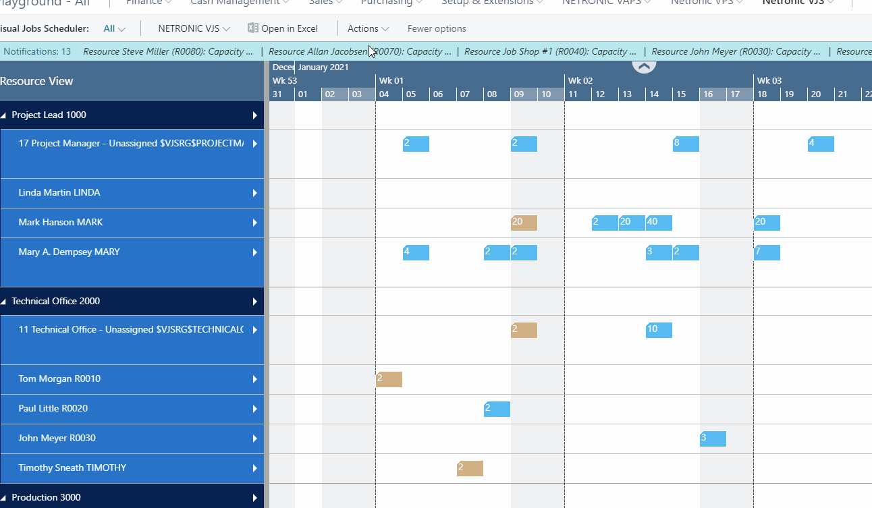Select Mark Hanson's blue bar labeled 40
The height and width of the screenshot is (508, 872).
pyautogui.click(x=659, y=223)
